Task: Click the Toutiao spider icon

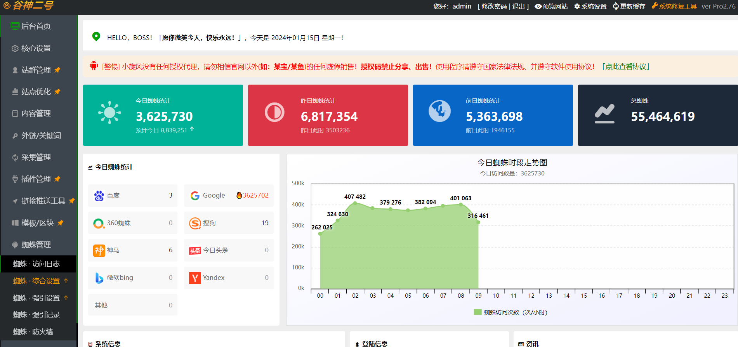Action: [195, 250]
